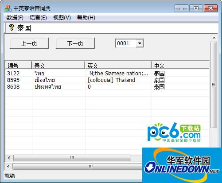
Task: Click the vertical scrollbar up arrow
Action: [214, 38]
